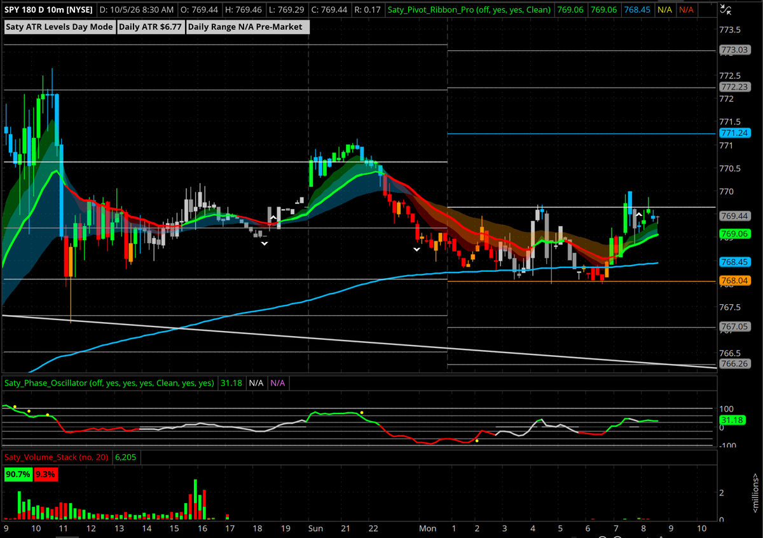This screenshot has height=538, width=763.
Task: Click the green 769.06 bubble on the price axis
Action: 734,234
